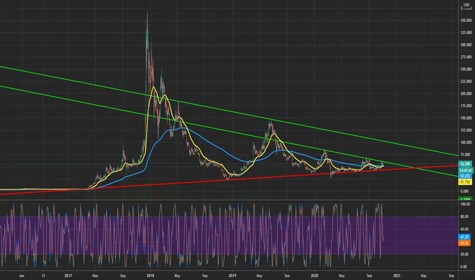Click the orange 43.32 oscillator value tag
475x280 pixels.
tap(464, 243)
